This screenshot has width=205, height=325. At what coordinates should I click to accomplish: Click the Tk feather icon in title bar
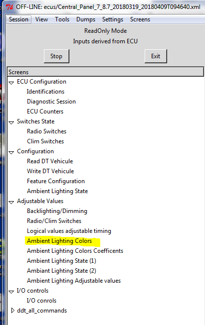coord(9,7)
